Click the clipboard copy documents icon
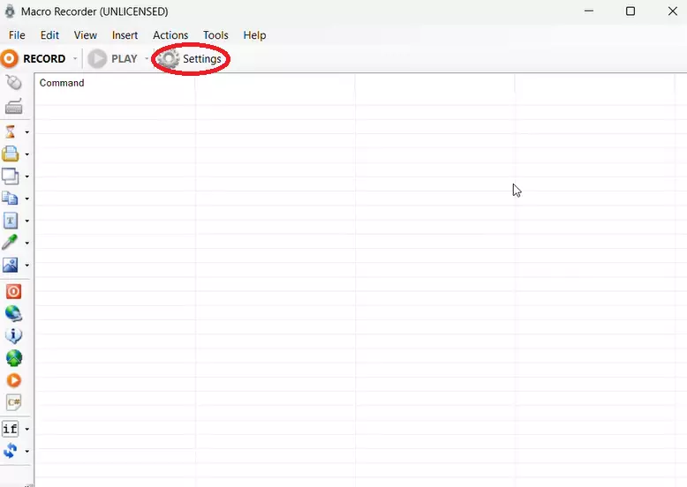 pos(11,199)
